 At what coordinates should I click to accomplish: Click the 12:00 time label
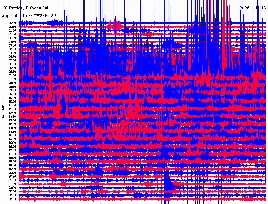(x=13, y=113)
